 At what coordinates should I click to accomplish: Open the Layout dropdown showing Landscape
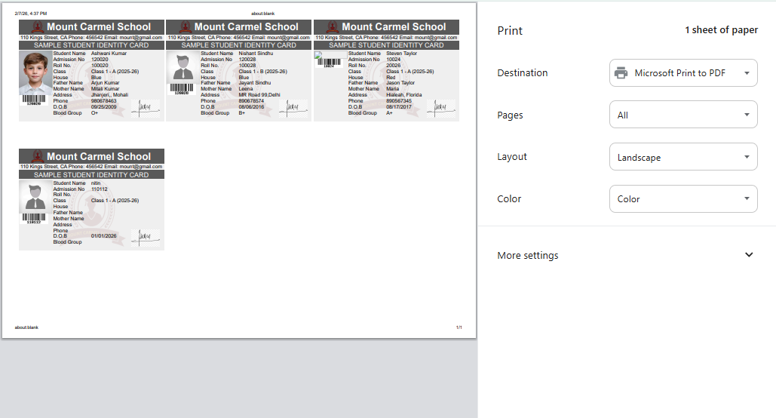pyautogui.click(x=683, y=158)
